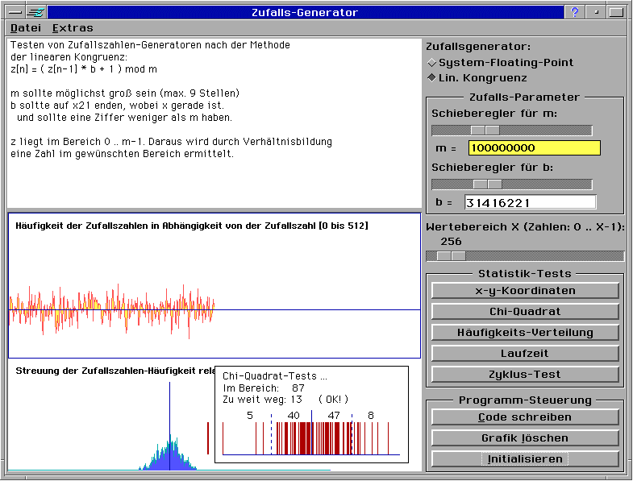
Task: Focus the yellow m value input field
Action: point(534,148)
